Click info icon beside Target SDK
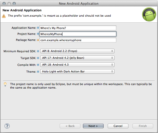 (x=38, y=58)
